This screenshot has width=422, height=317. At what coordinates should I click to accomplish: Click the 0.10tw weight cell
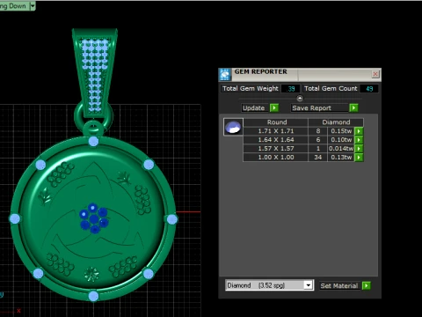341,140
